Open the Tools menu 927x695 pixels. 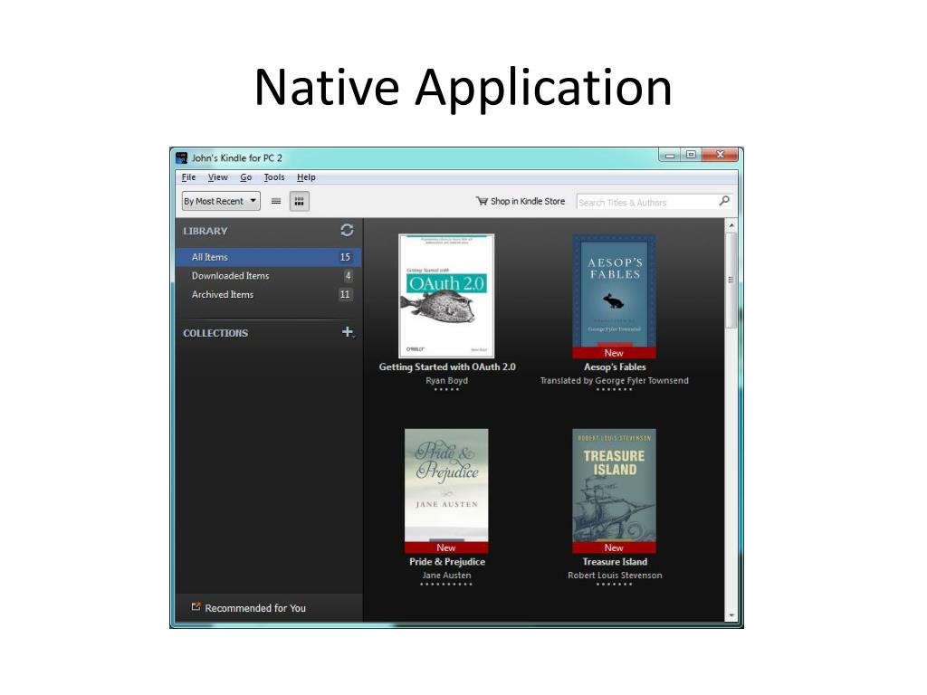273,177
